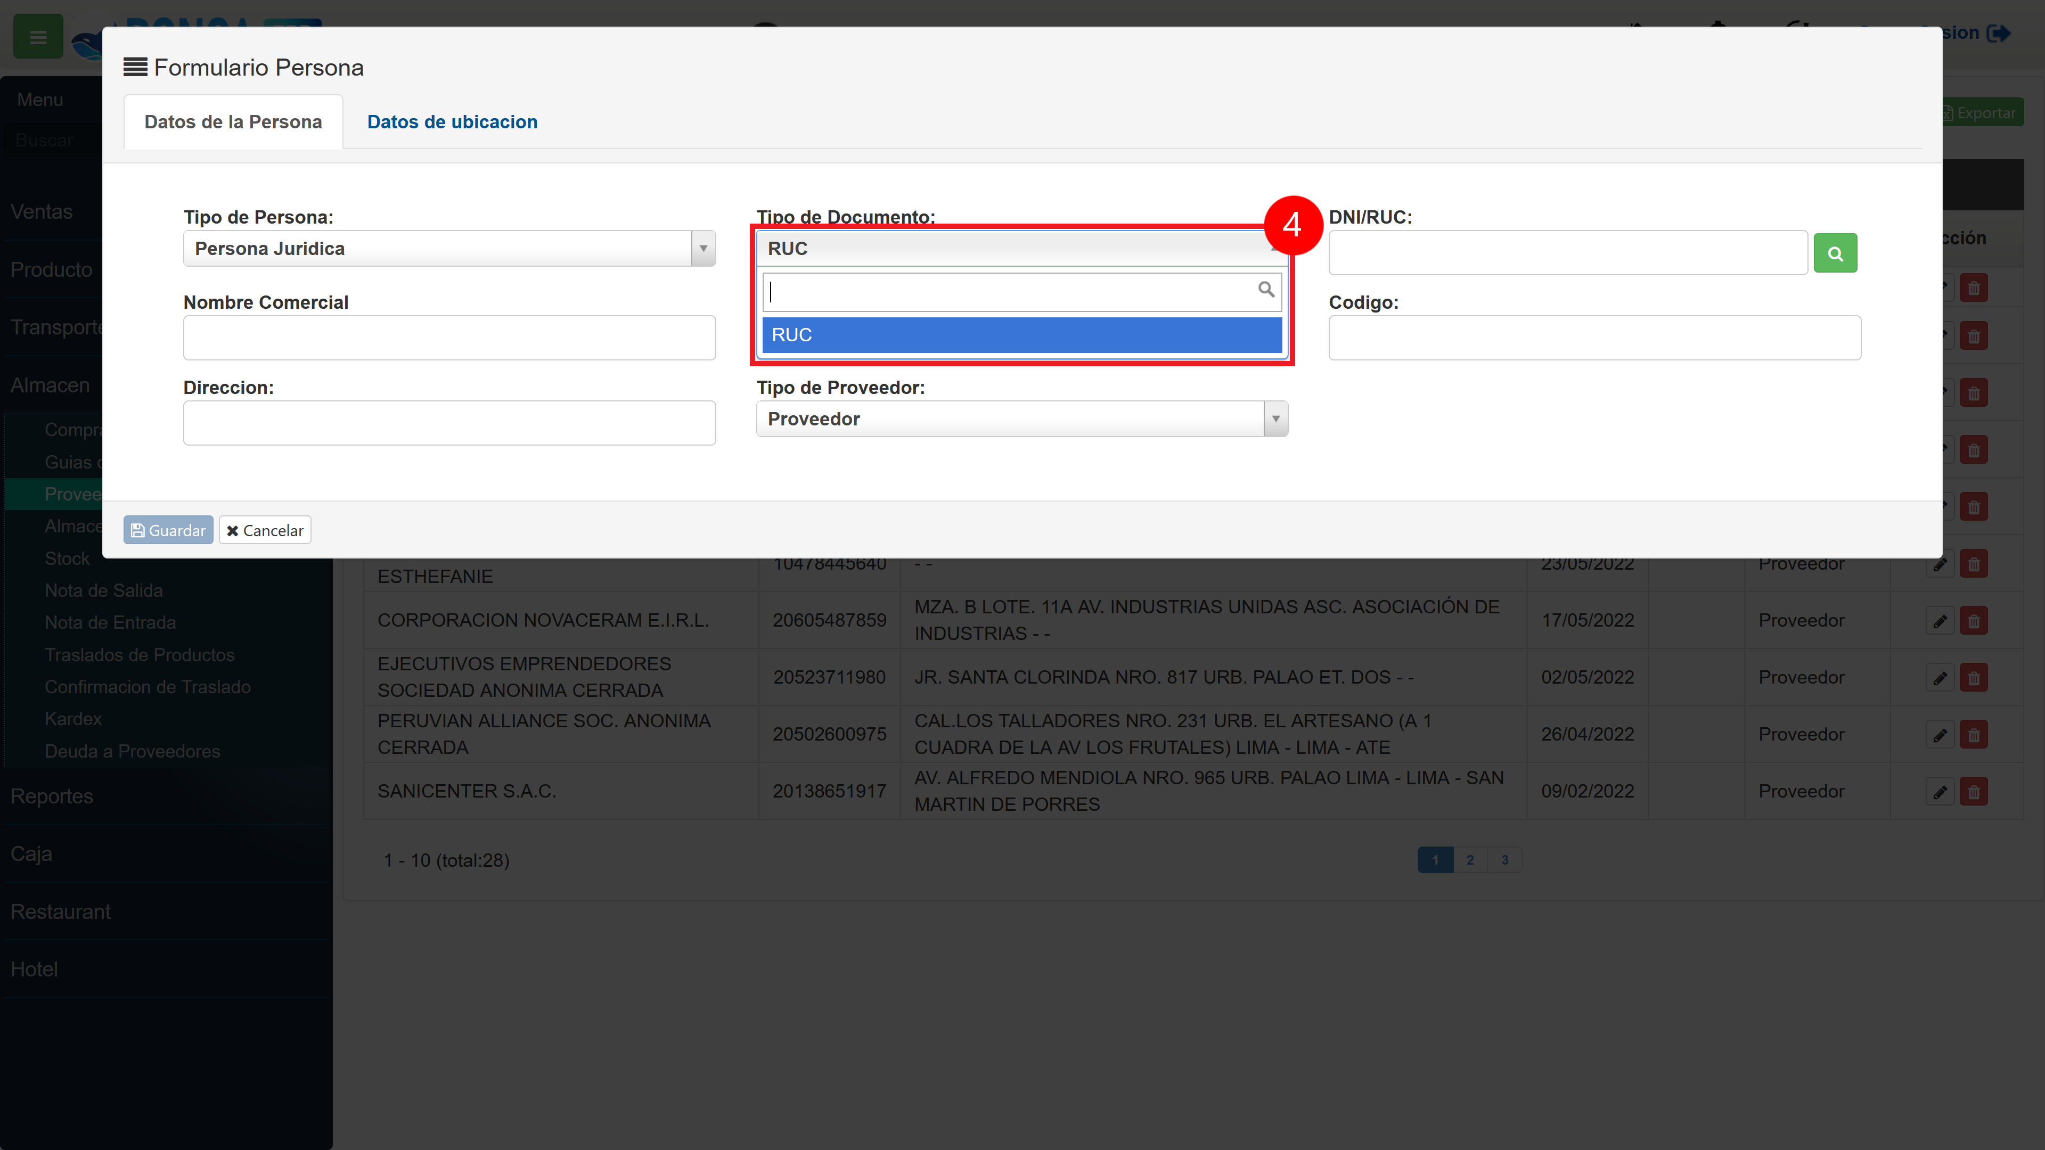
Task: Edit the PERUVIAN ALLIANCE row
Action: (x=1940, y=735)
